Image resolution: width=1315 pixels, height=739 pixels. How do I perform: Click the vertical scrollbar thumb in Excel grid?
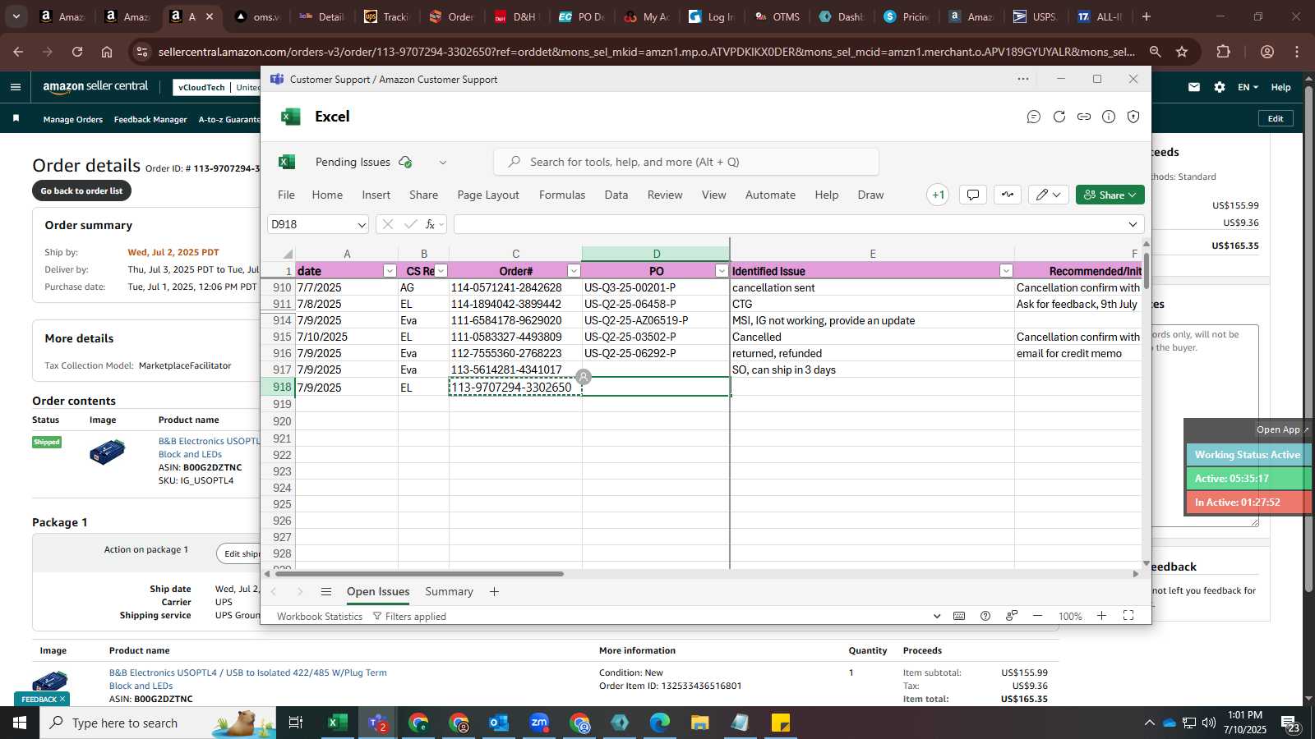pyautogui.click(x=1146, y=271)
